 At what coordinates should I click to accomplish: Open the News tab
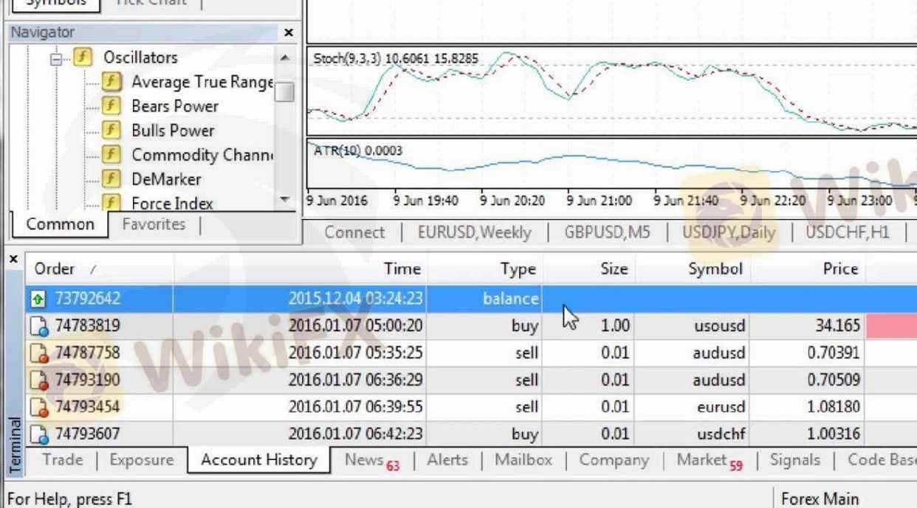[371, 460]
